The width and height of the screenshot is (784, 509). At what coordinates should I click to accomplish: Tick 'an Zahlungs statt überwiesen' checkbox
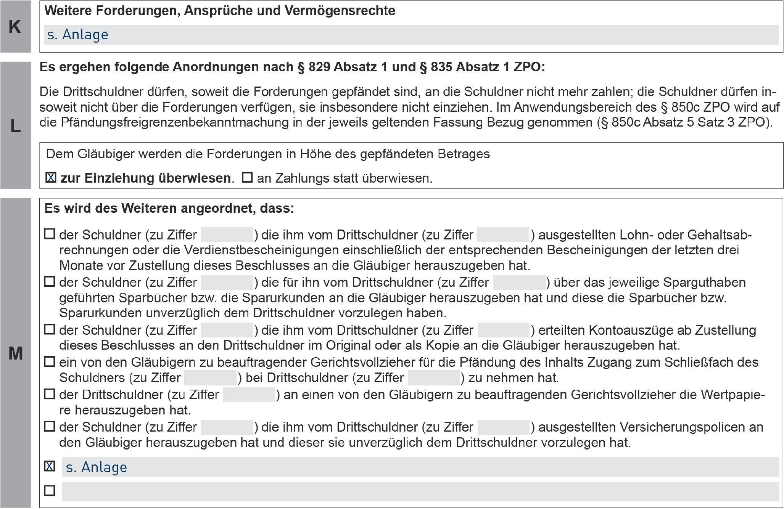pos(247,178)
